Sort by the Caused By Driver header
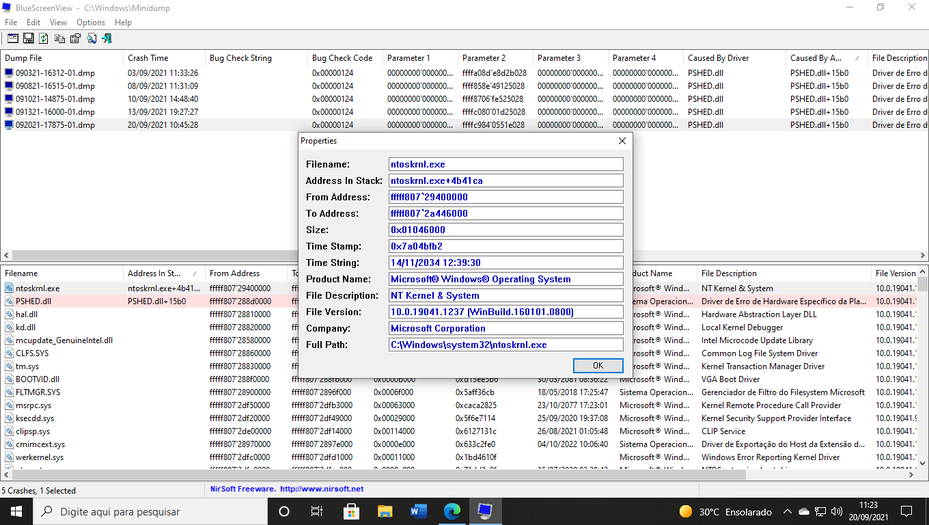Viewport: 929px width, 525px height. click(734, 58)
